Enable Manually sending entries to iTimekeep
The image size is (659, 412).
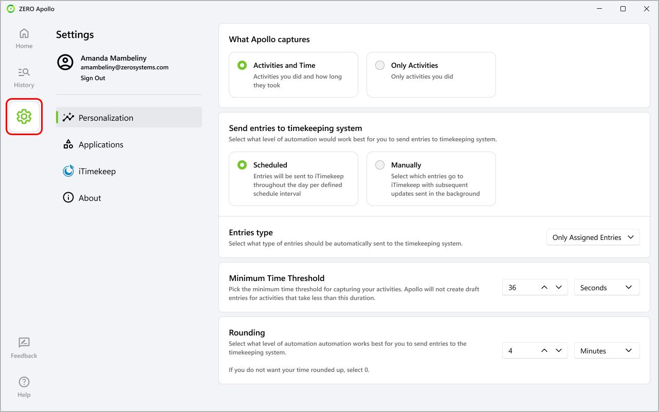(x=379, y=165)
